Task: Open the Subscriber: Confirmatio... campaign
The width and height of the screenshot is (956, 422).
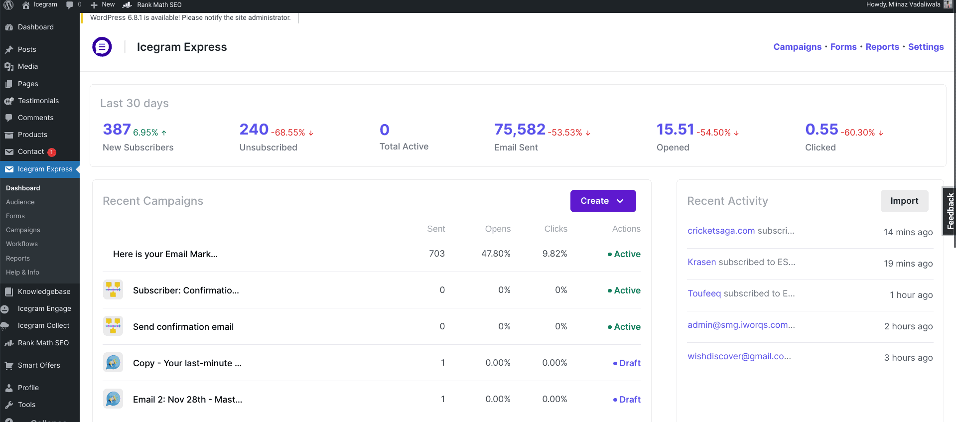Action: (x=186, y=290)
